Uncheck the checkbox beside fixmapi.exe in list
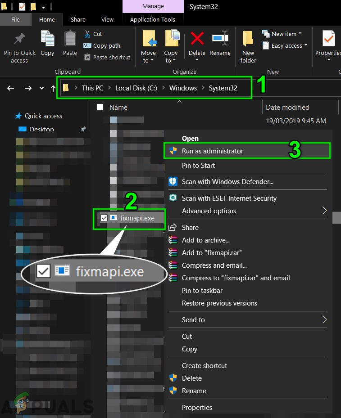This screenshot has height=418, width=341. 104,218
